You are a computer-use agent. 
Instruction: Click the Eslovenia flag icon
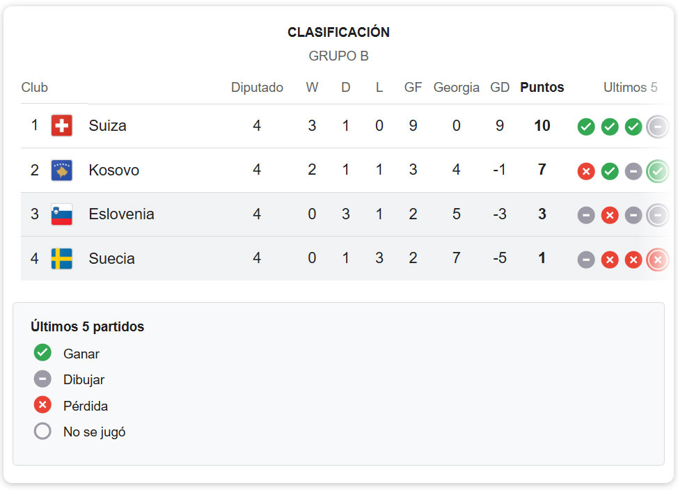[x=62, y=214]
